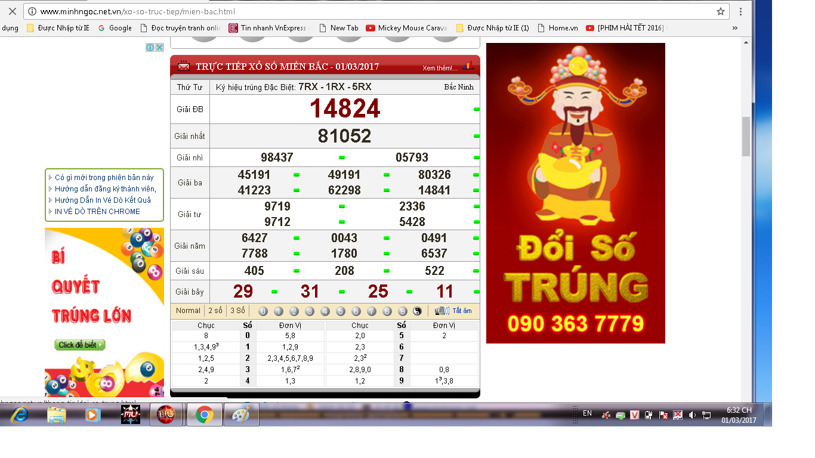Viewport: 815px width, 458px height.
Task: Open the Tin nhanh VnExpress bookmark
Action: [x=268, y=28]
